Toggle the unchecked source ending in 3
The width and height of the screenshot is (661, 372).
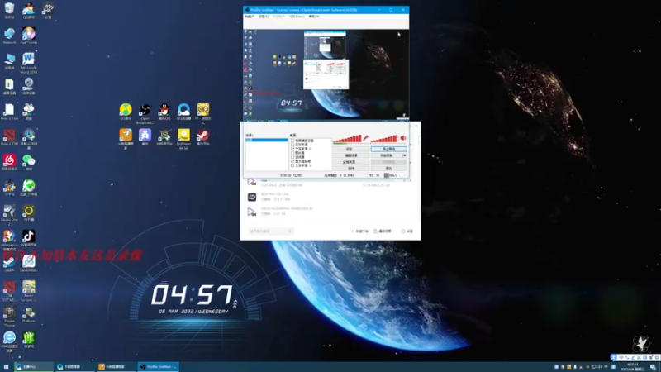[x=292, y=165]
